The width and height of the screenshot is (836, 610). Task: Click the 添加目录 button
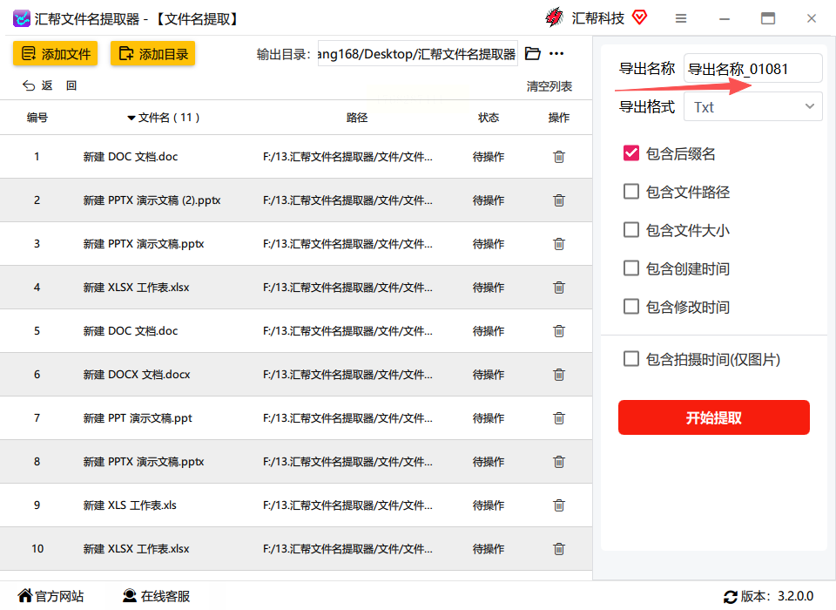pos(153,54)
